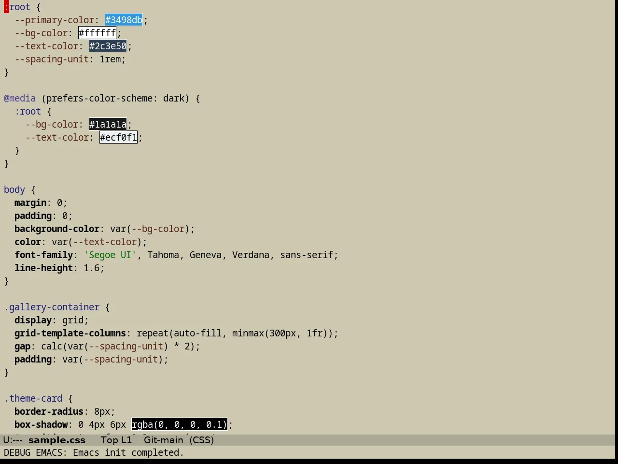The image size is (618, 464).
Task: Click the 'Segoe UI' string
Action: click(110, 255)
